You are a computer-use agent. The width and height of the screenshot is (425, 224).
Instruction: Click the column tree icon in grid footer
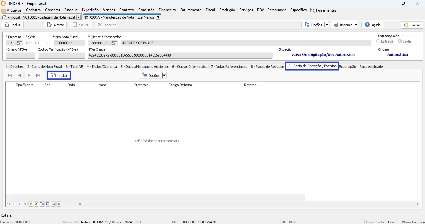[42, 204]
